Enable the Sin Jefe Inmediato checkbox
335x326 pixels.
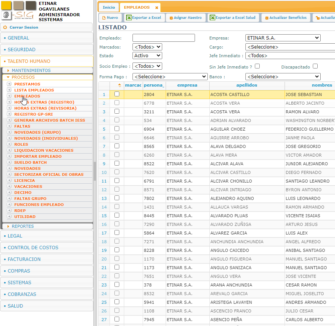coord(257,66)
